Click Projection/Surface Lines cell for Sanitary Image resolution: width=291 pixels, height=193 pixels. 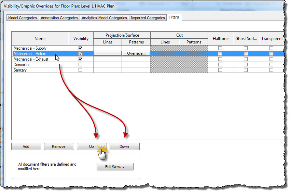click(108, 70)
